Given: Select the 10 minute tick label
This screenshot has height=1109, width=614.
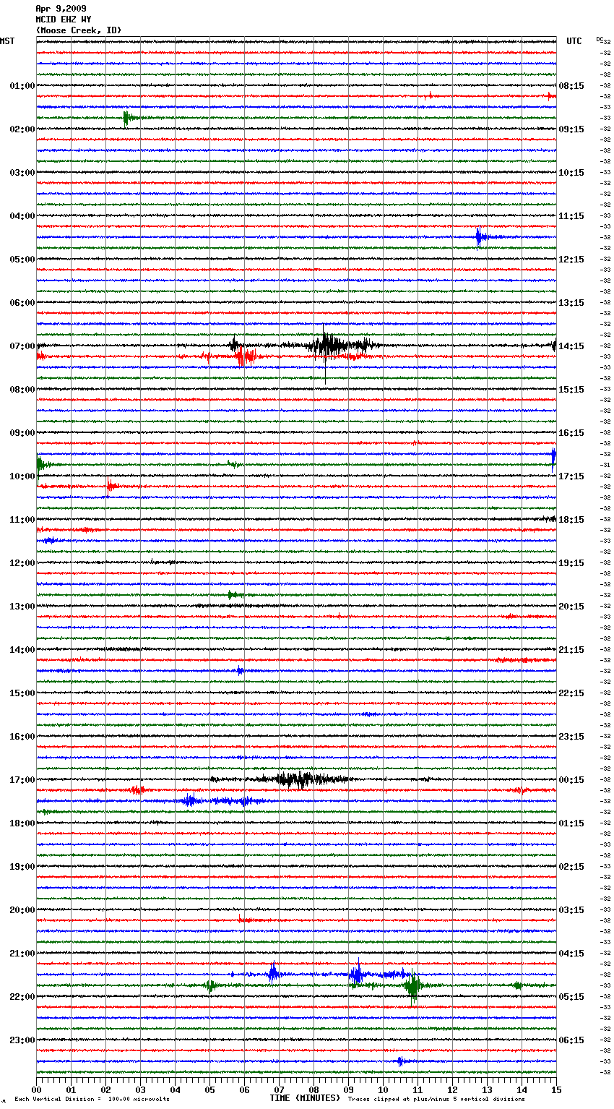Looking at the screenshot, I should 383,1089.
